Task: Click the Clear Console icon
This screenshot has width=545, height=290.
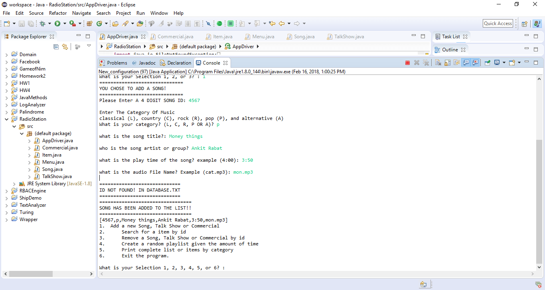Action: tap(438, 63)
